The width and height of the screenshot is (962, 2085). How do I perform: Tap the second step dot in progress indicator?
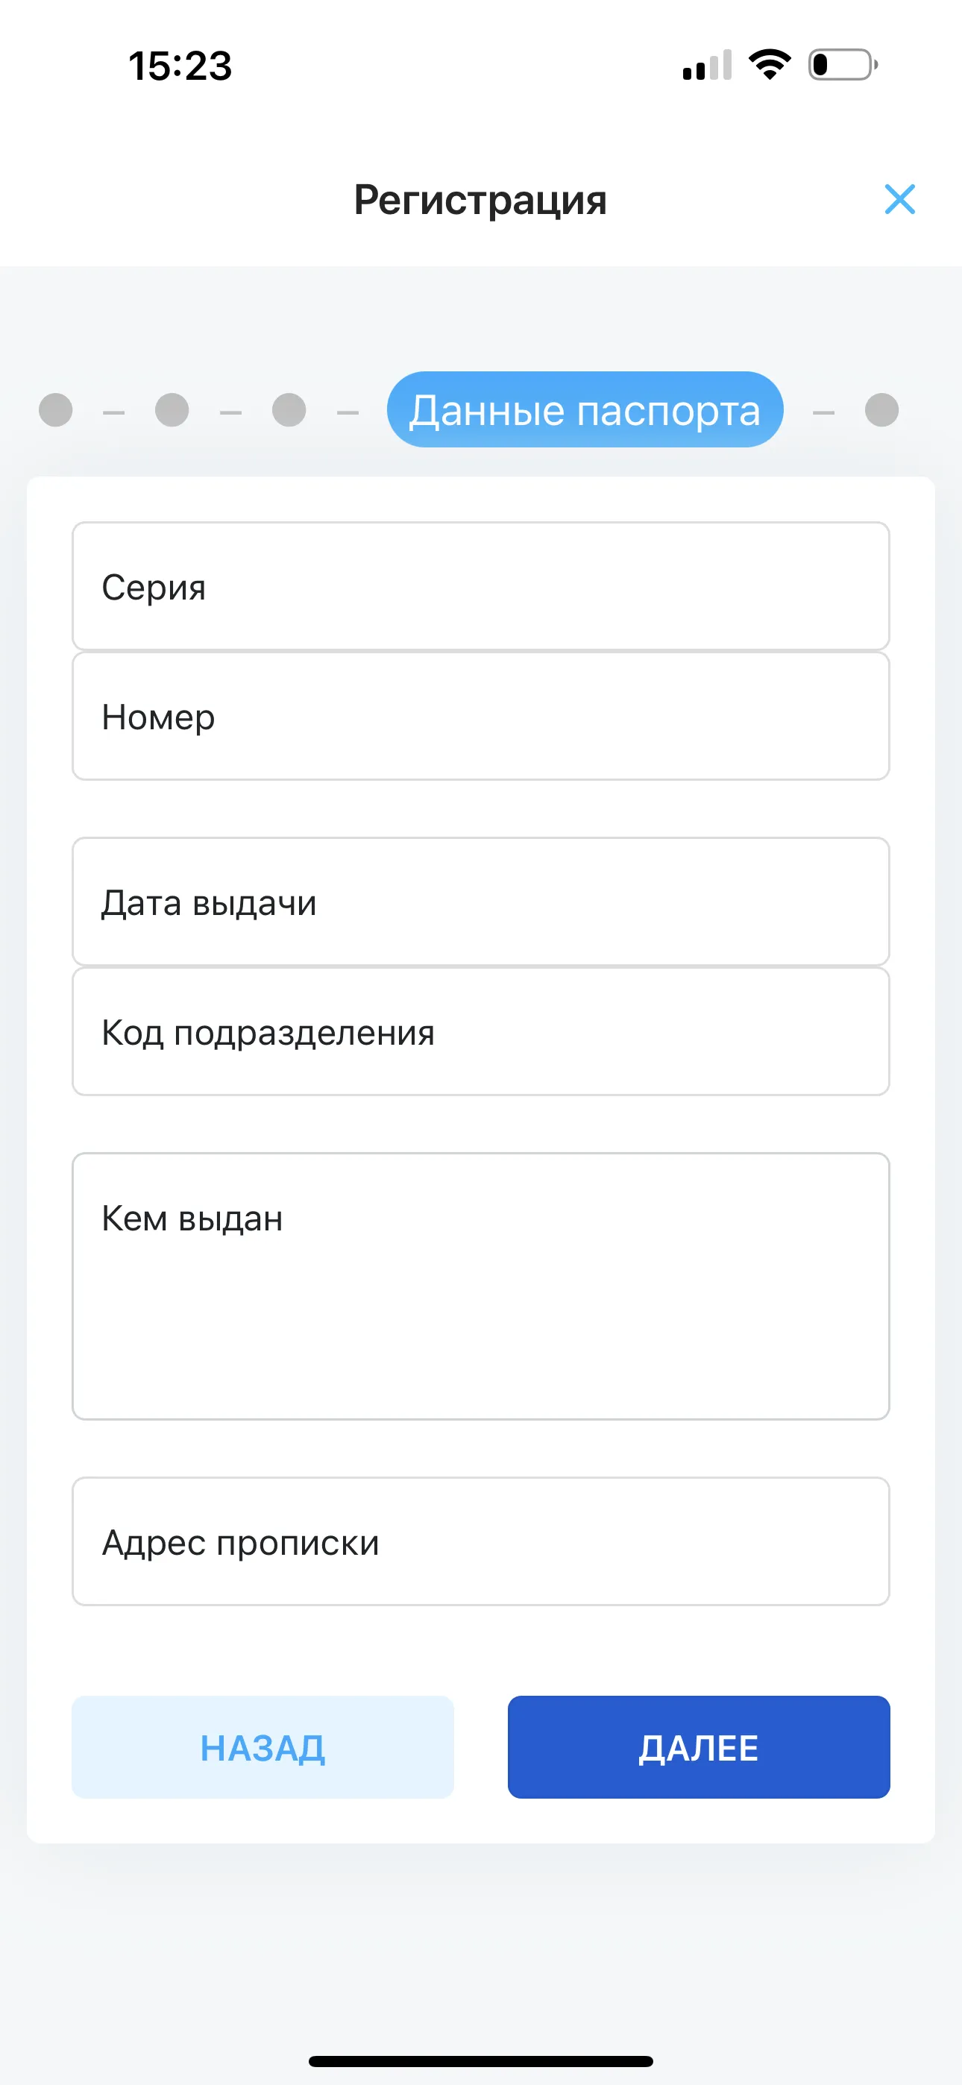click(x=172, y=409)
